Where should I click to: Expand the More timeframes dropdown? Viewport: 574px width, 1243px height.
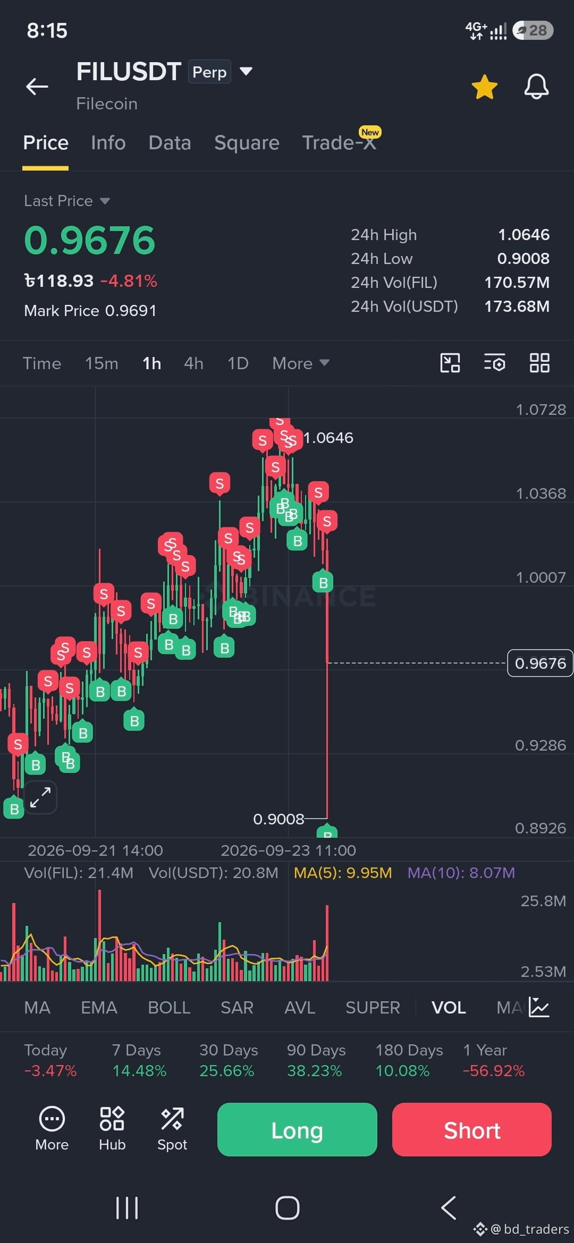(301, 363)
